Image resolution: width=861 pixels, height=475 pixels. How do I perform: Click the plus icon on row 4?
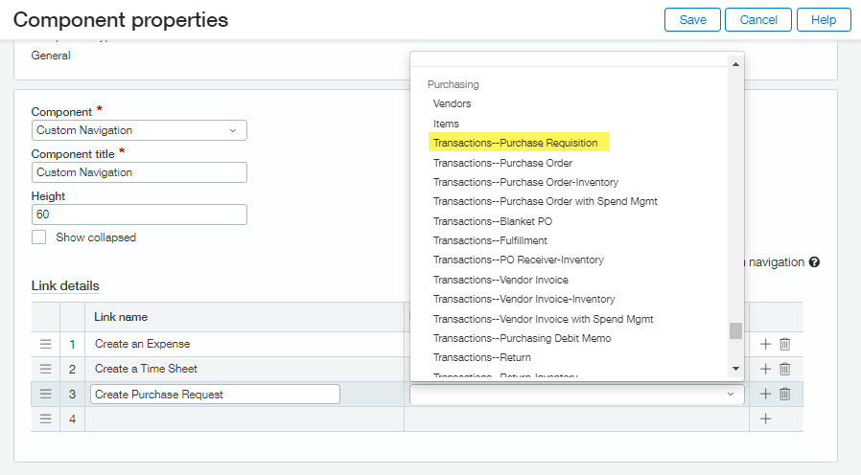click(x=765, y=418)
